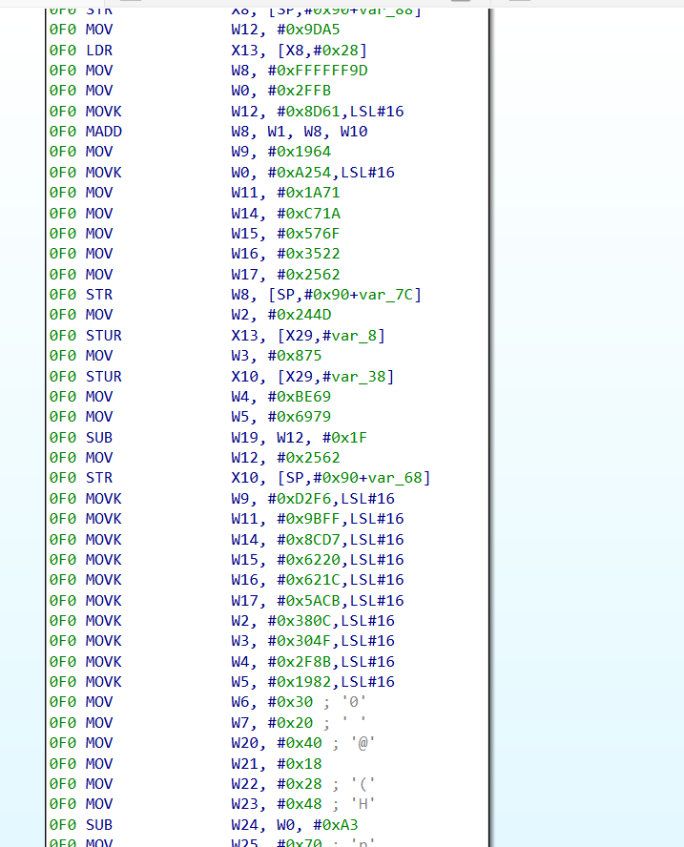This screenshot has height=847, width=684.
Task: Select #0x8D61,LSL#16 operand
Action: (x=341, y=112)
